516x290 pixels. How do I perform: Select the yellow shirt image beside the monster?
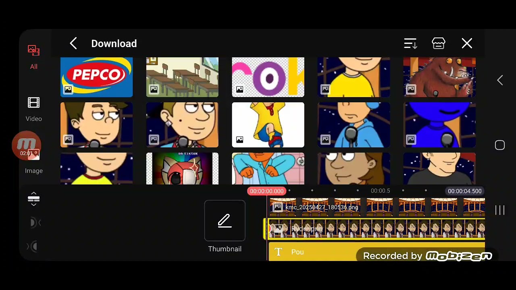click(354, 77)
